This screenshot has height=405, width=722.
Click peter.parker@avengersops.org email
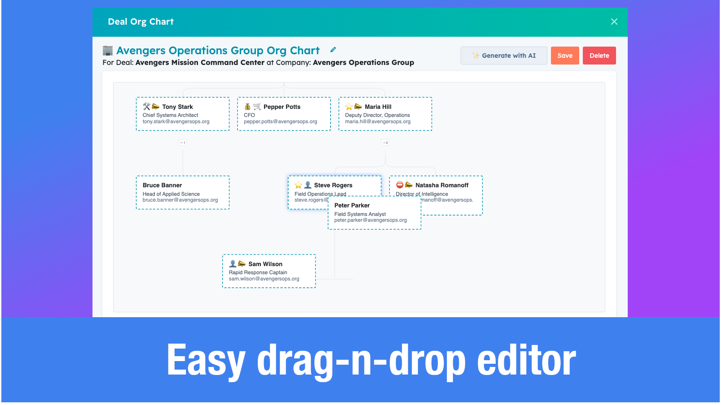pos(370,220)
